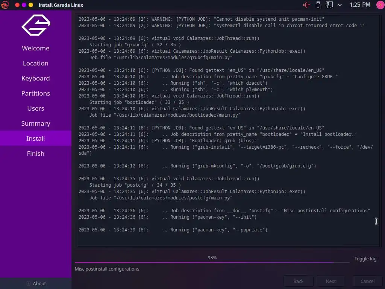385x289 pixels.
Task: Select the Summary step in sidebar
Action: pyautogui.click(x=36, y=123)
